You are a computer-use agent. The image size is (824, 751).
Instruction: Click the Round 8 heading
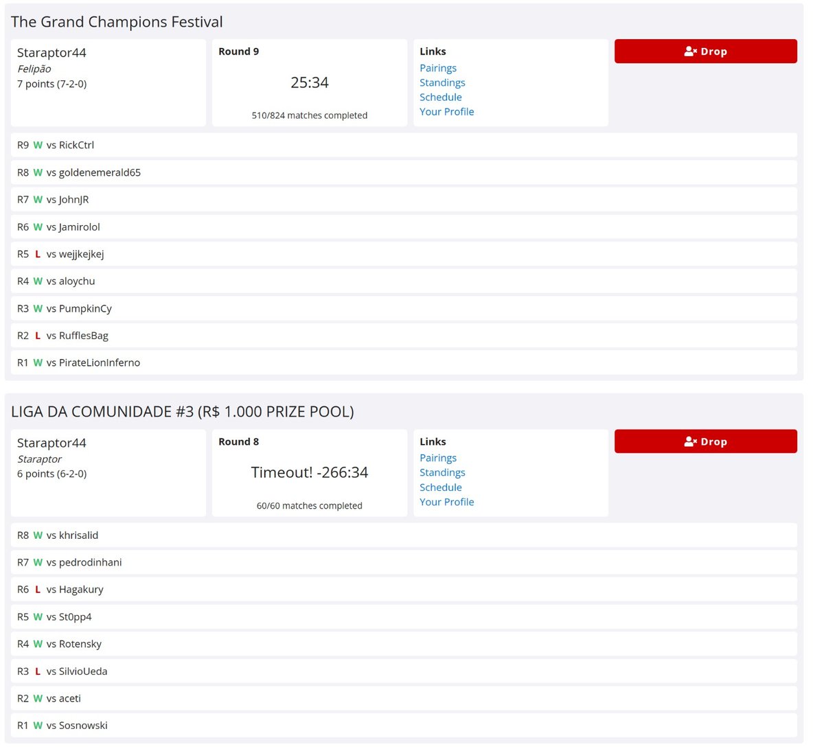[x=239, y=441]
